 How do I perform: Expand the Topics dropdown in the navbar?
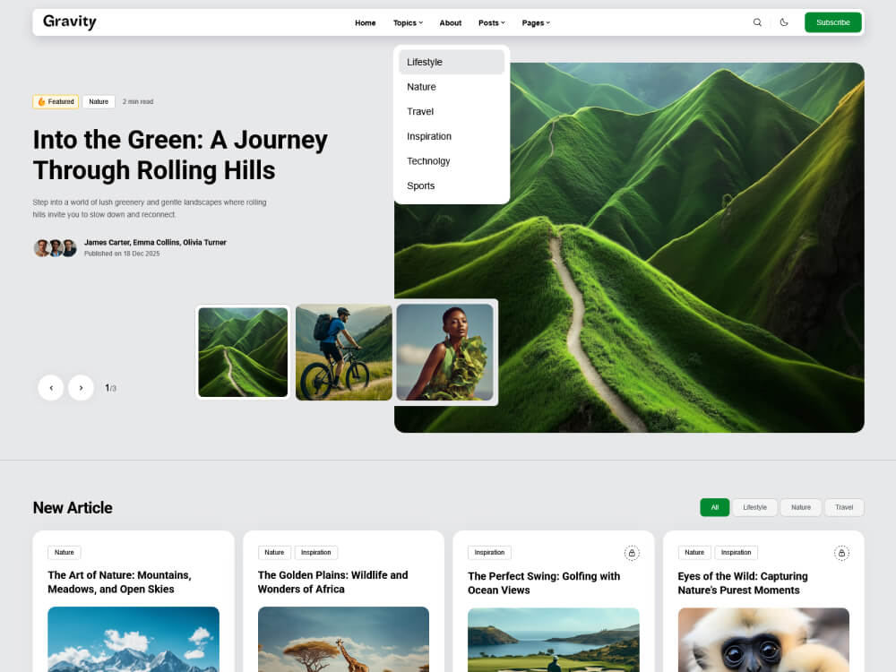(408, 22)
